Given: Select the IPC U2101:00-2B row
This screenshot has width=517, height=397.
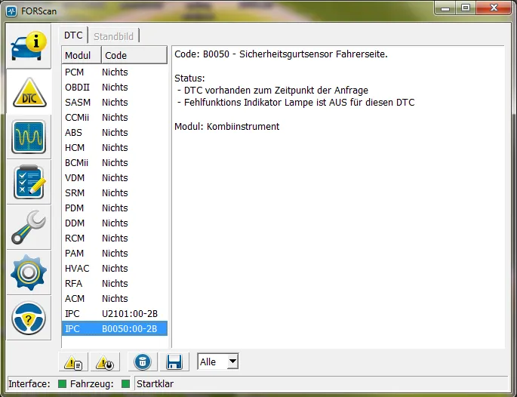Looking at the screenshot, I should click(x=114, y=313).
